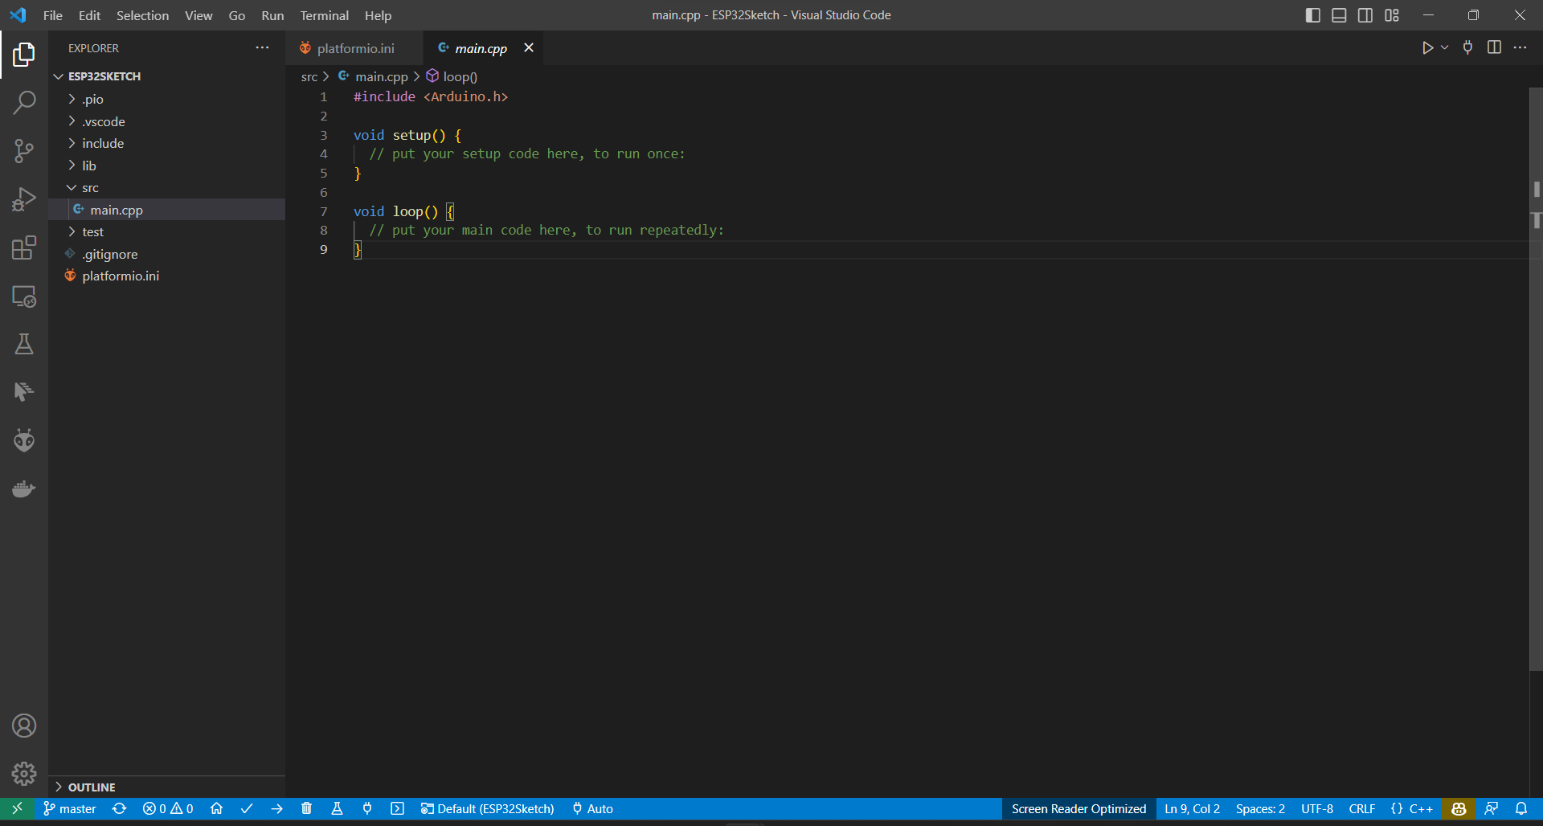Expand the lib folder
This screenshot has width=1543, height=826.
[x=166, y=166]
